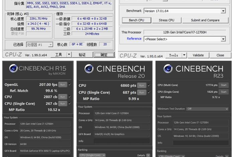Viewport: 234px width, 157px height.
Task: Click the Cinebench Release 20 logo icon
Action: (89, 69)
